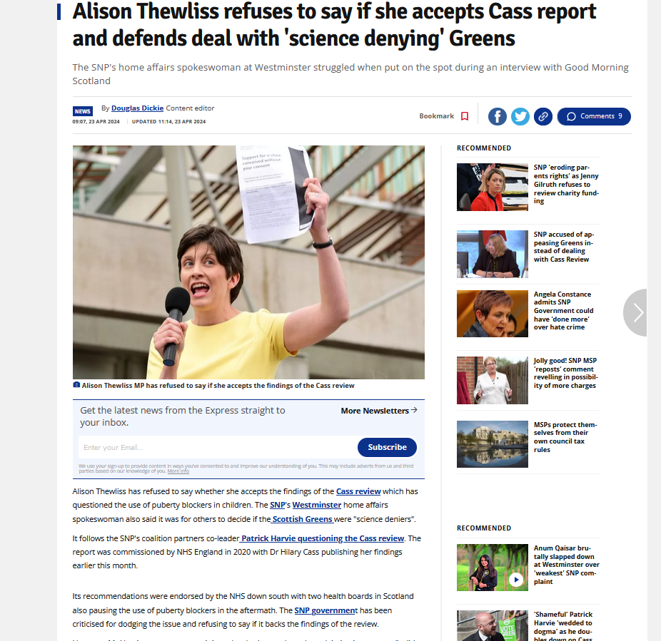Share the article on Facebook
The width and height of the screenshot is (661, 641).
point(498,117)
